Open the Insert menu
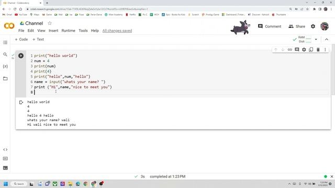 (53, 31)
